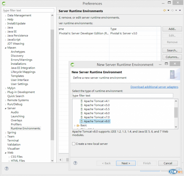Click the Next > button
The height and width of the screenshot is (176, 184).
(x=126, y=163)
